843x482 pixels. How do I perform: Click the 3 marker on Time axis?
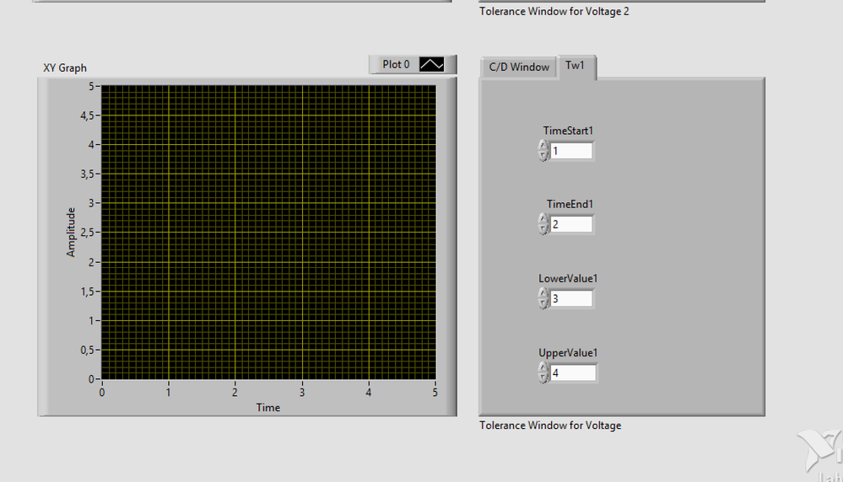pyautogui.click(x=302, y=393)
